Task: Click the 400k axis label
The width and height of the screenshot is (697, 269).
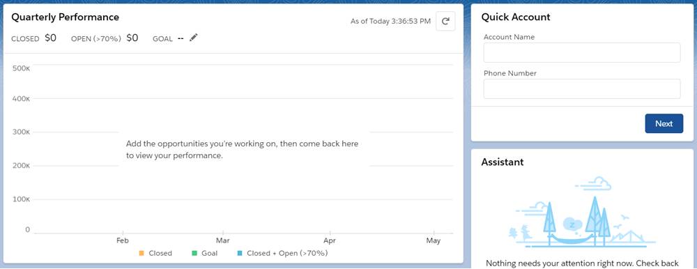Action: point(22,98)
